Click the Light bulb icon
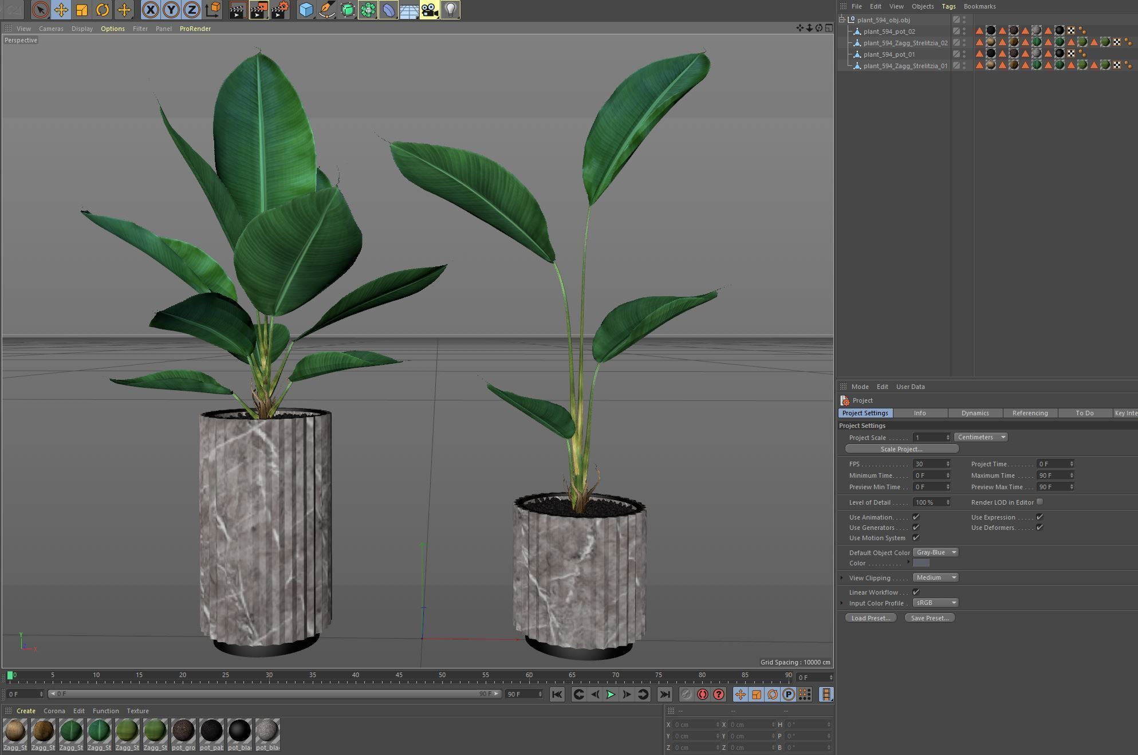The width and height of the screenshot is (1138, 755). [451, 10]
